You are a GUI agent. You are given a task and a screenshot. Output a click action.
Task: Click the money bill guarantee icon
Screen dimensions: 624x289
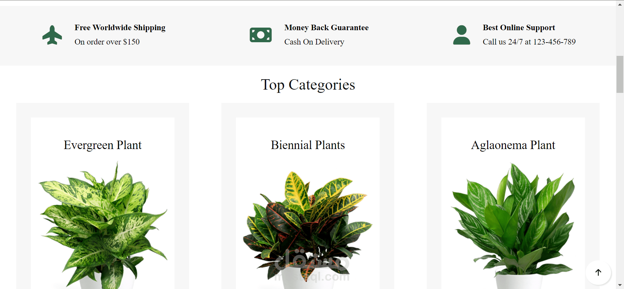[261, 35]
